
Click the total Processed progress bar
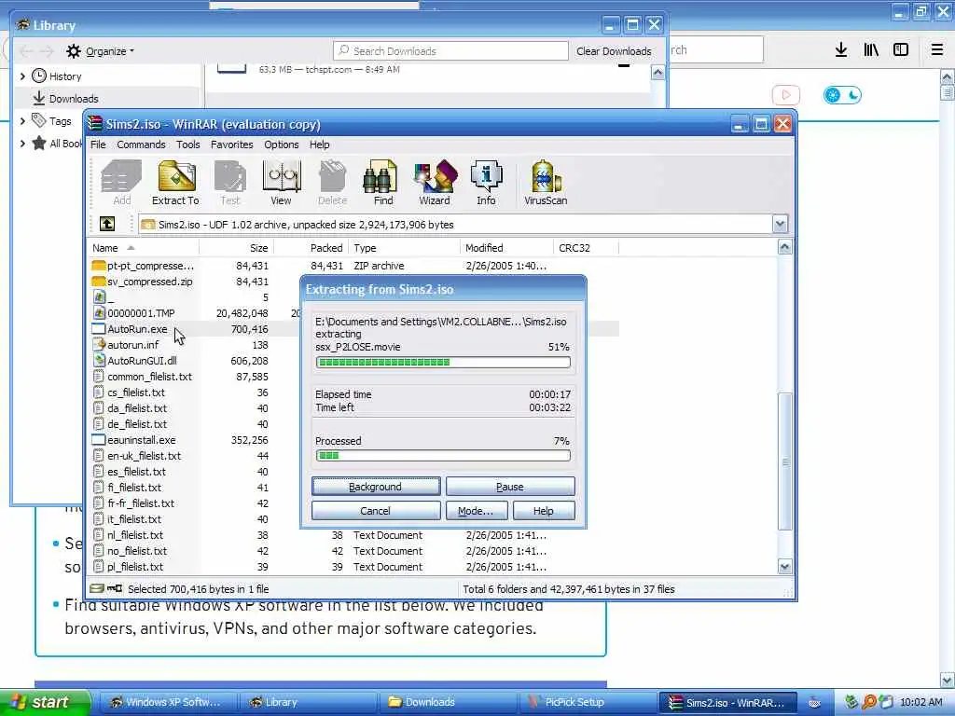click(443, 455)
